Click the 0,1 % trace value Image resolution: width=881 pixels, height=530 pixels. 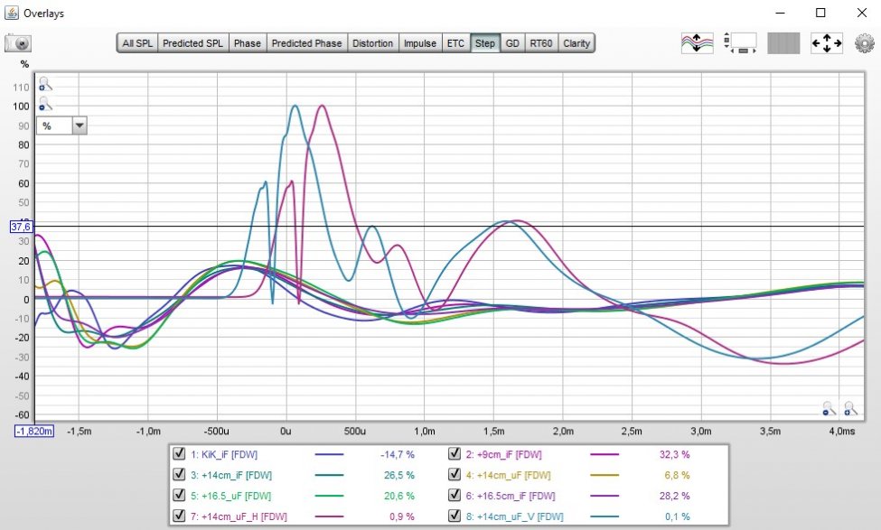677,516
